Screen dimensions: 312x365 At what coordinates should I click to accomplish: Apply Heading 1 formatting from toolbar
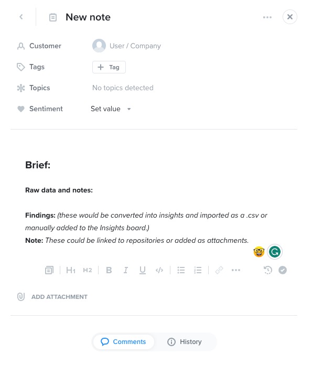tap(71, 270)
